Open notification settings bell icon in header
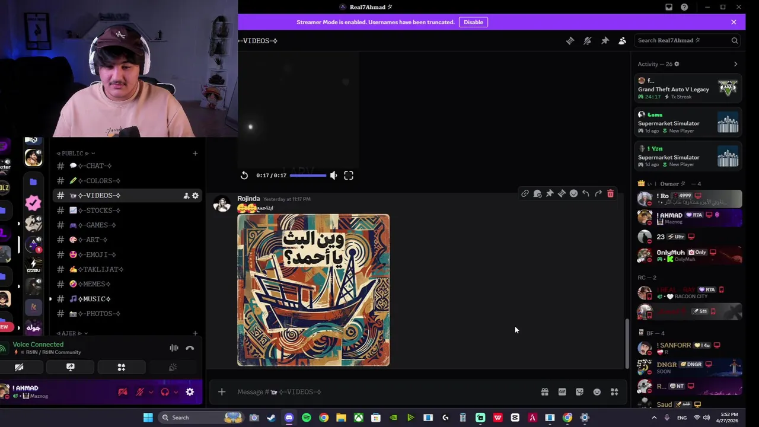 click(588, 40)
